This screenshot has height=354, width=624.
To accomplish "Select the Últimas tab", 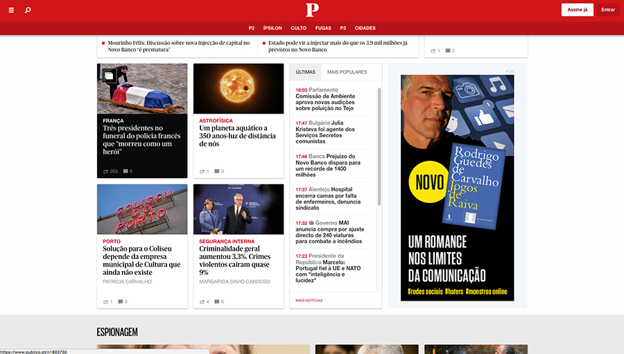I will tap(305, 72).
